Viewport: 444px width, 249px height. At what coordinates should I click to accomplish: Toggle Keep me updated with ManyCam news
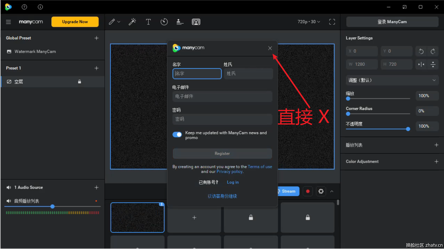(177, 135)
